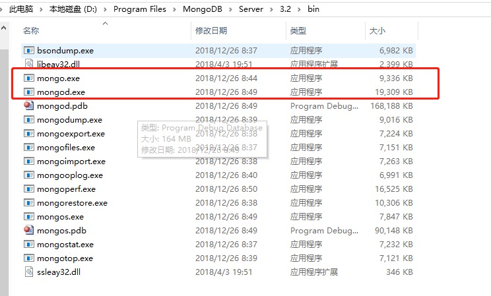Click the mongorestore.exe application icon

29,203
